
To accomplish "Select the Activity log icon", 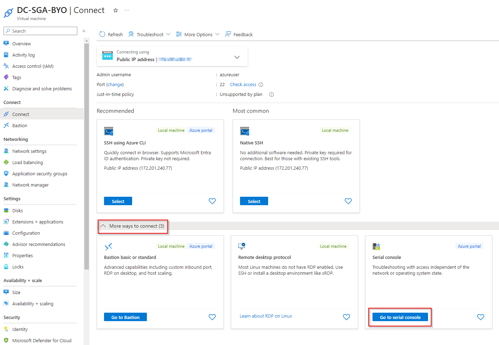I will tap(6, 55).
